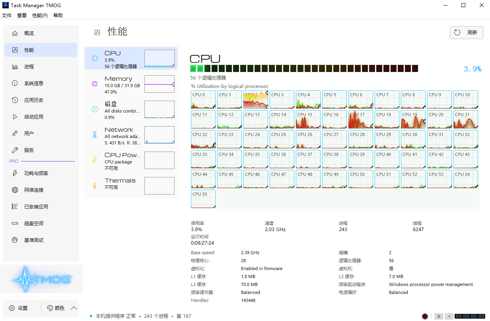The image size is (490, 321).
Task: Select the 性能 item in the sidebar
Action: click(x=41, y=50)
